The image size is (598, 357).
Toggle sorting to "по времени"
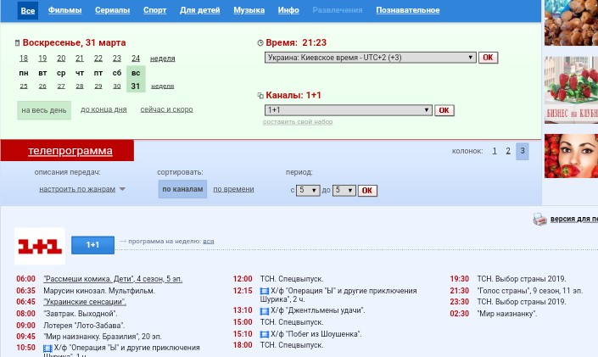click(233, 189)
